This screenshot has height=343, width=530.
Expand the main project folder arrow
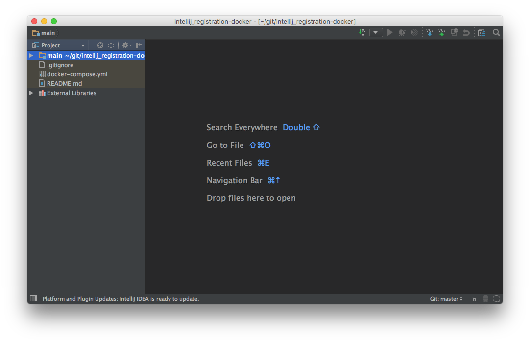click(x=31, y=56)
